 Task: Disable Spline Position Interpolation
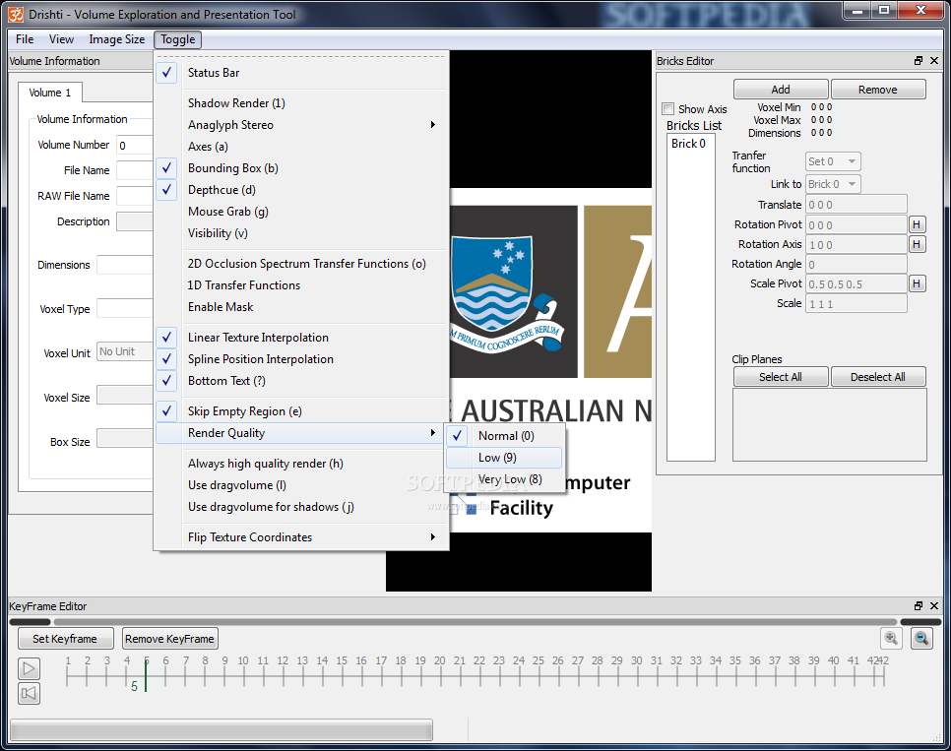pos(301,359)
